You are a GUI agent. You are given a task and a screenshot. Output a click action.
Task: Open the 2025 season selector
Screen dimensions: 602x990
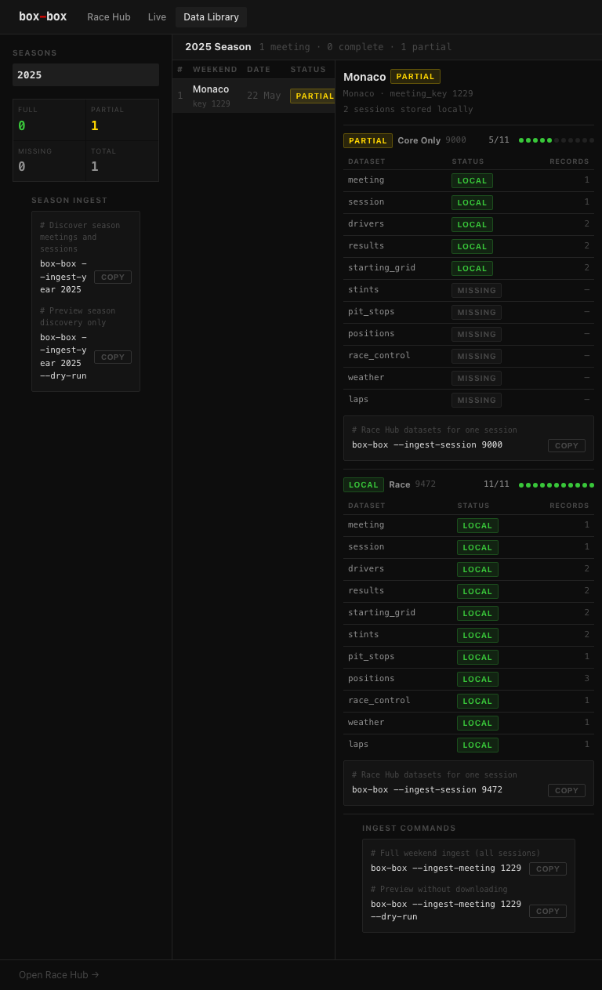[85, 75]
